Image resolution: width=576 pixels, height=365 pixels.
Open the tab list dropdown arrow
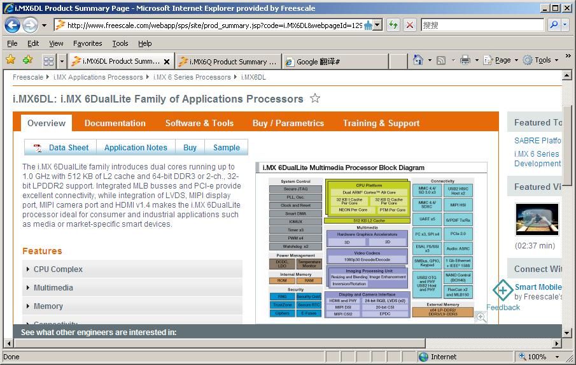62,61
